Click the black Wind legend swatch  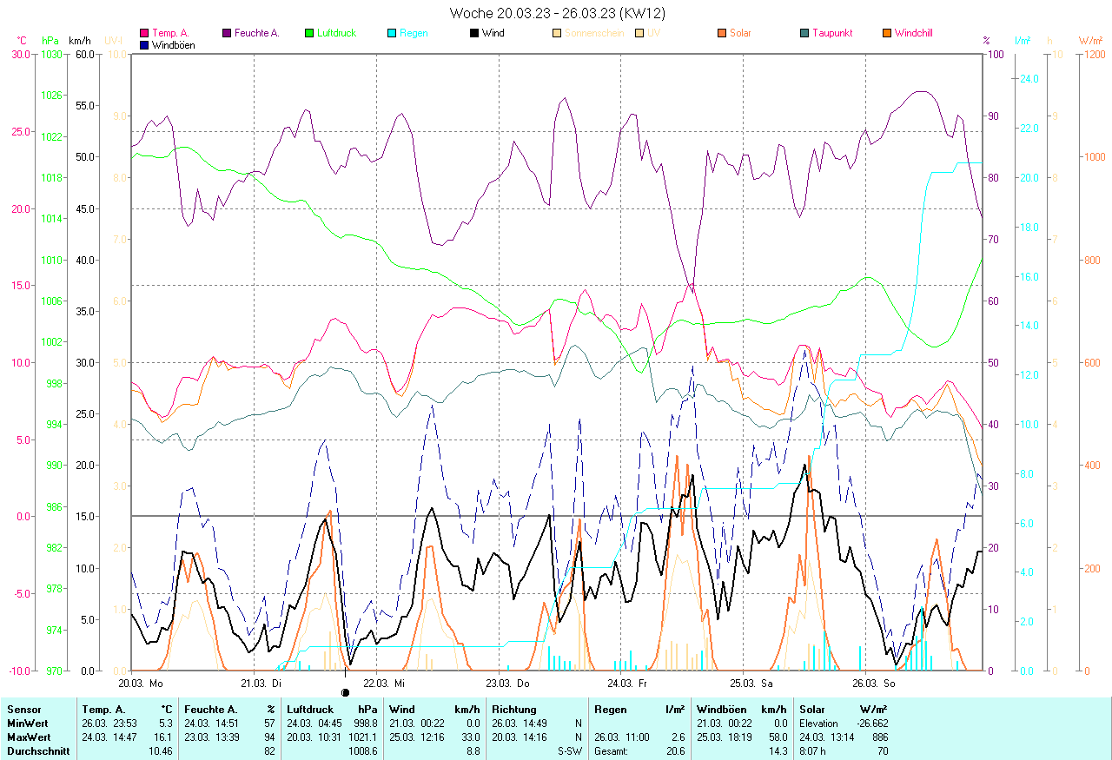[x=474, y=33]
